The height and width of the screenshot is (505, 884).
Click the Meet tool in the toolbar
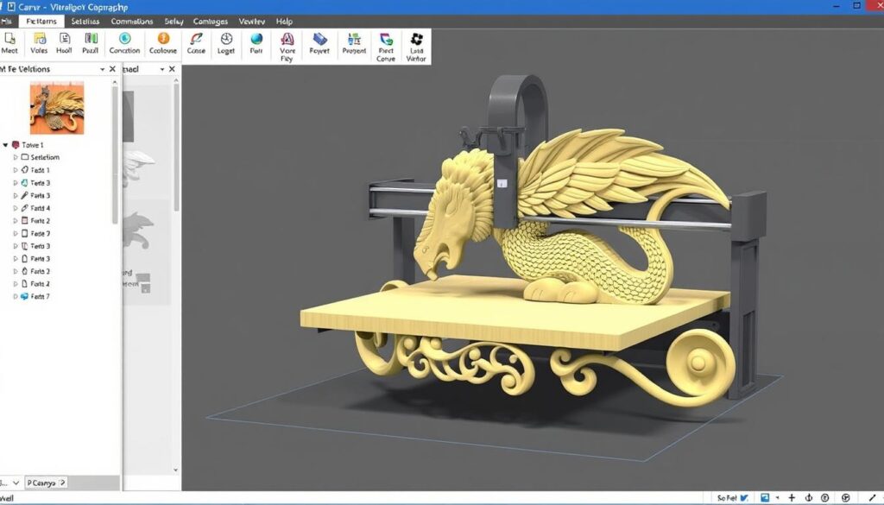tap(9, 43)
